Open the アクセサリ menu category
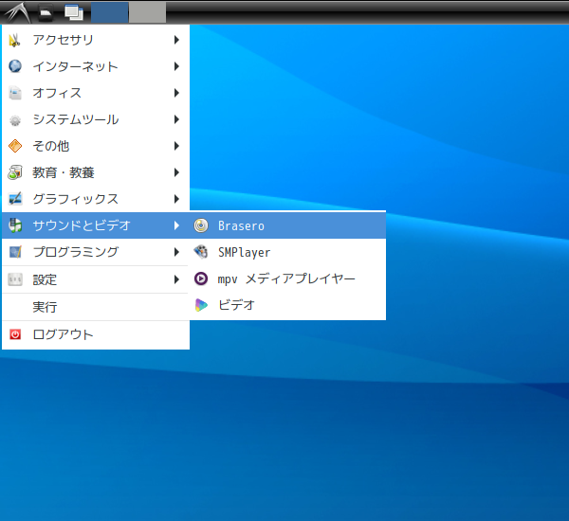This screenshot has width=569, height=521. [96, 40]
